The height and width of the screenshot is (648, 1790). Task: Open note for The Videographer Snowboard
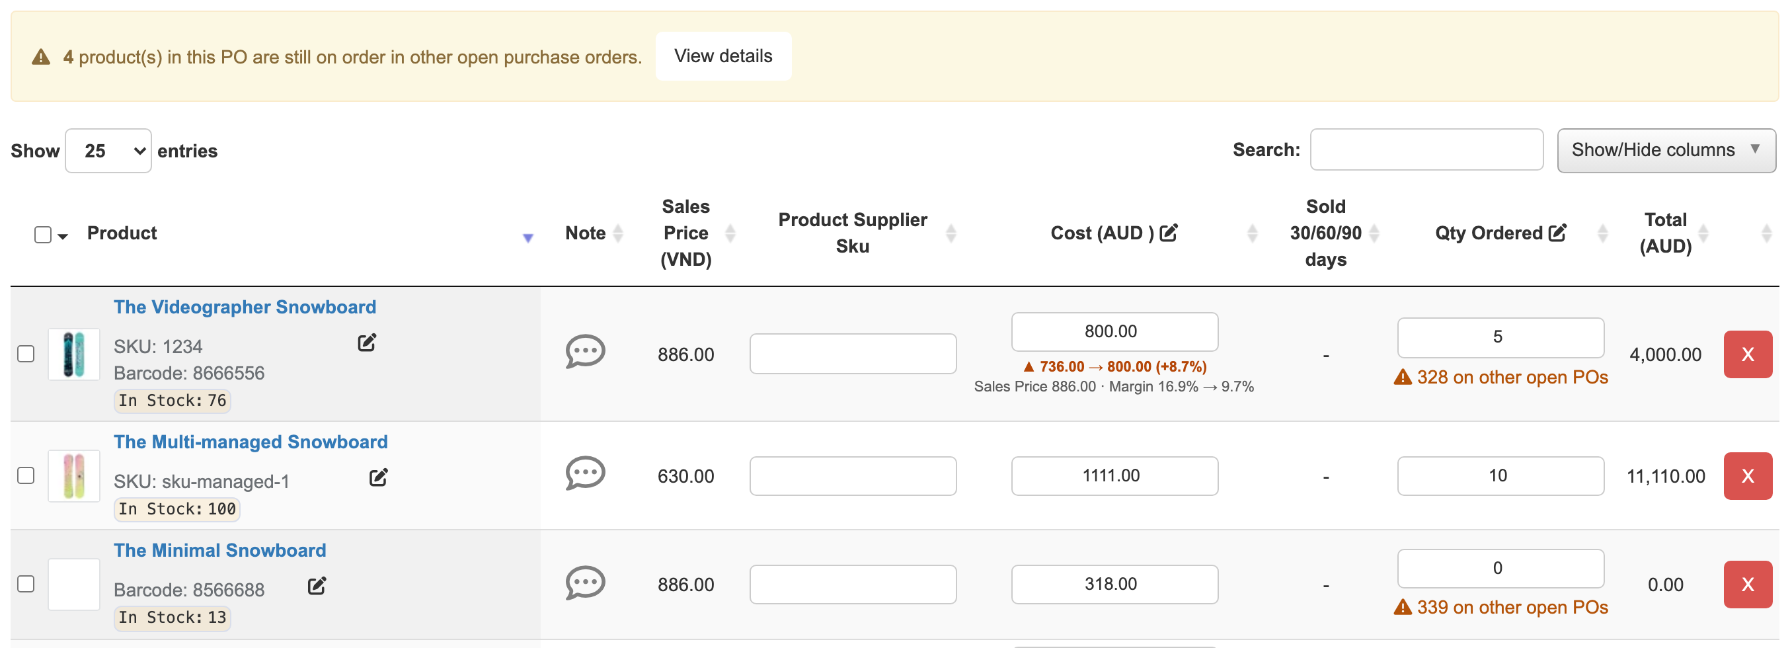(585, 352)
